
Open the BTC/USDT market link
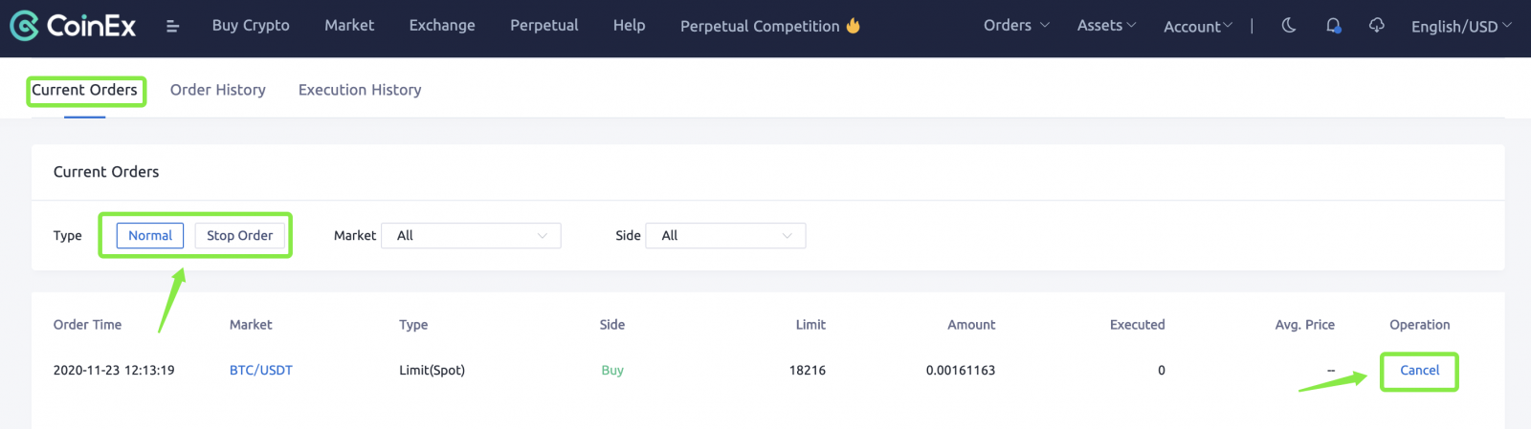[x=261, y=371]
